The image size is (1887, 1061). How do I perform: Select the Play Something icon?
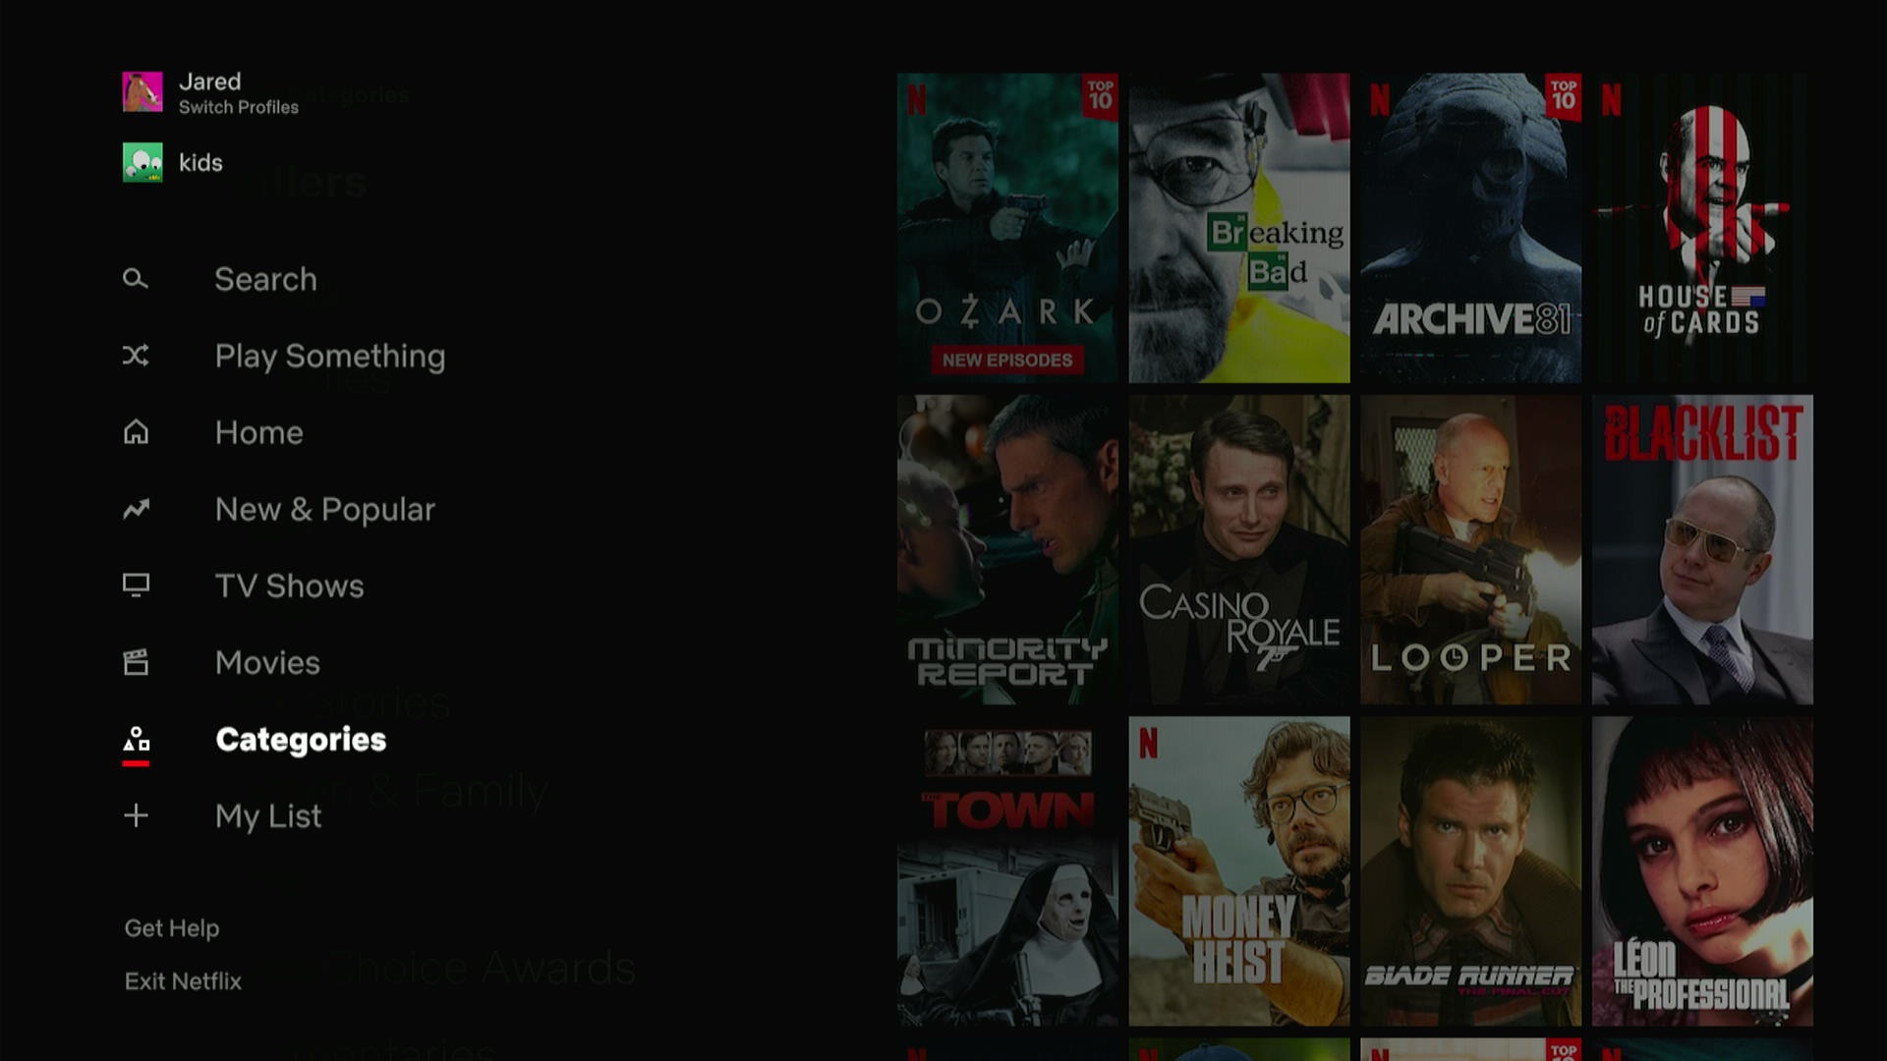[x=135, y=354]
